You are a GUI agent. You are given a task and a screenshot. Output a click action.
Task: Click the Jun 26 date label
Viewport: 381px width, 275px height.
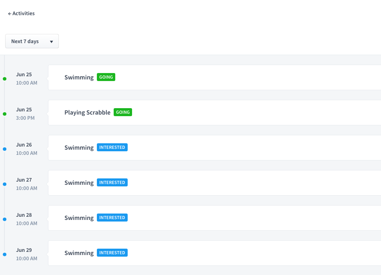click(24, 144)
